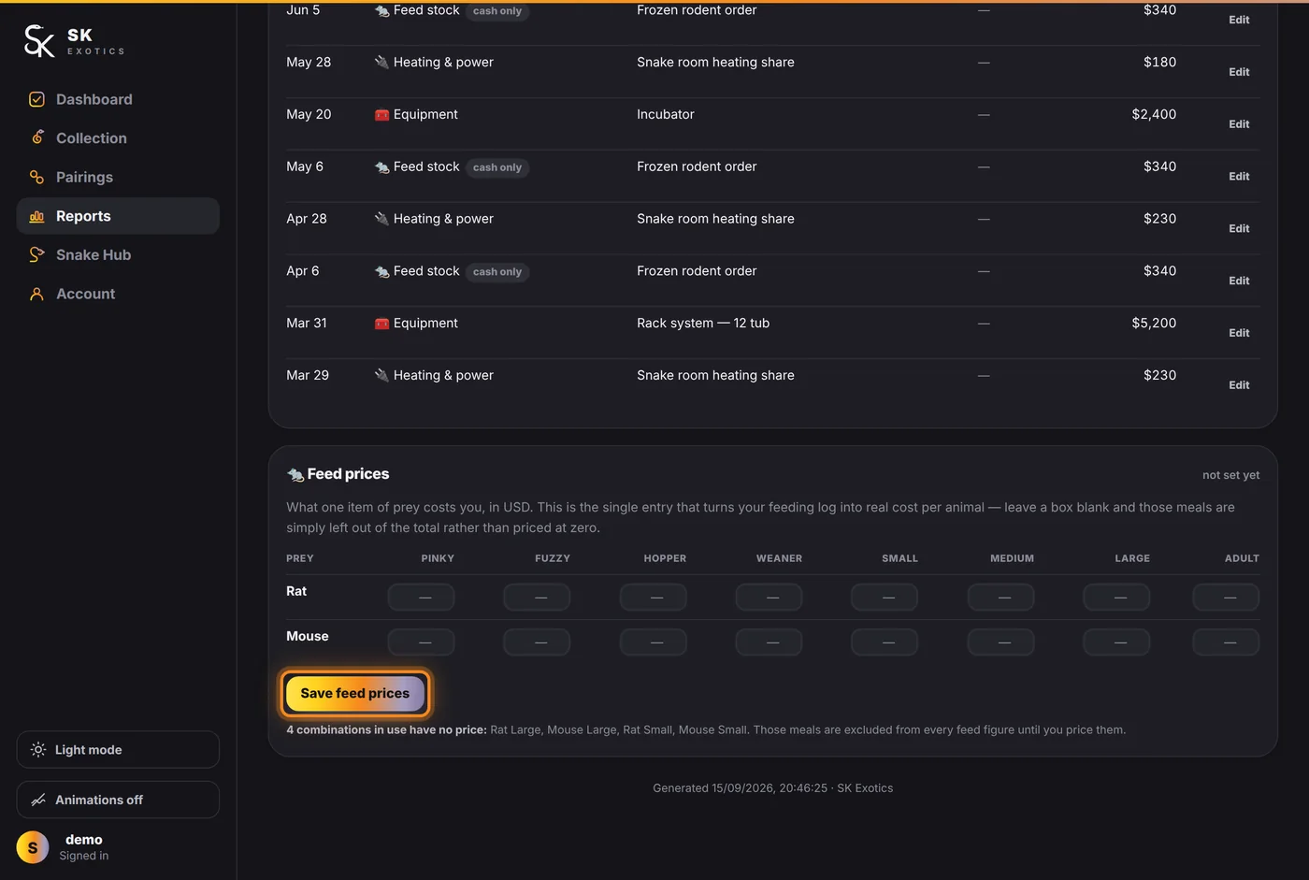Click the rodent icon on May 6 row
This screenshot has height=880, width=1309.
coord(381,167)
